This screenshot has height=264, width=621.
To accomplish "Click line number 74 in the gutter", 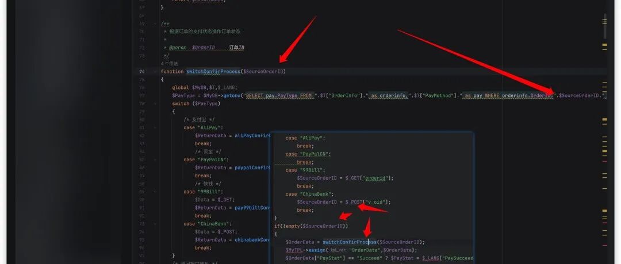I will 142,72.
